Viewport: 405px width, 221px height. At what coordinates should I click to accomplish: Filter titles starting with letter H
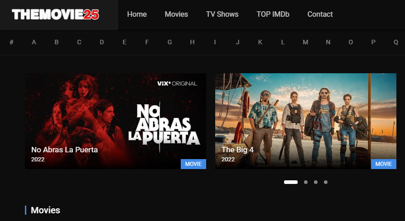[x=192, y=42]
